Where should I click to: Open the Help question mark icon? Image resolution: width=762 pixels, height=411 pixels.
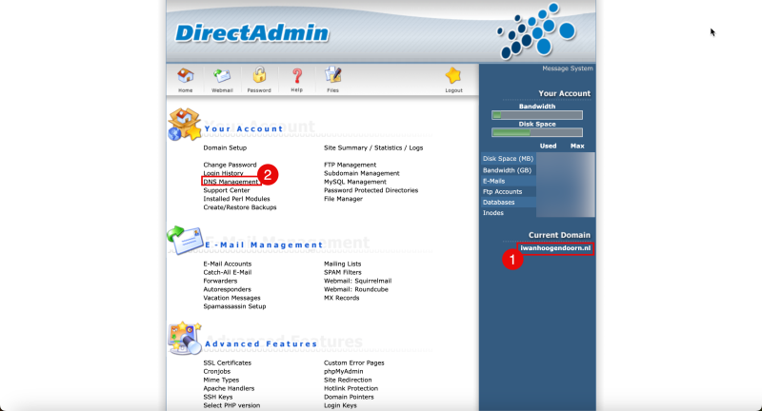pyautogui.click(x=296, y=76)
